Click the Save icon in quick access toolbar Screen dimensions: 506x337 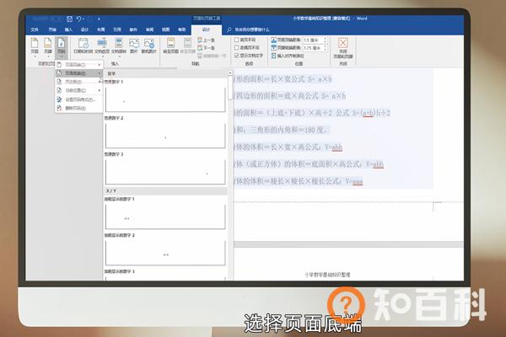click(x=69, y=19)
